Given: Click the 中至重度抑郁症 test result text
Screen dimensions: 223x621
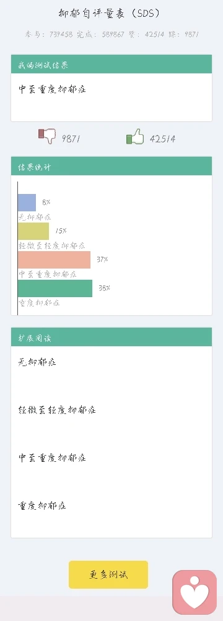Looking at the screenshot, I should point(52,89).
